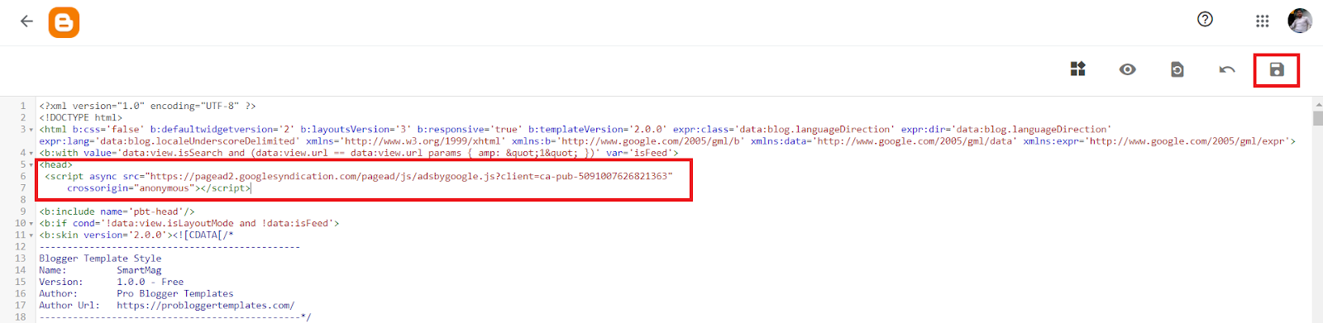
Task: Click the adsbygoogle script src line
Action: [x=359, y=176]
